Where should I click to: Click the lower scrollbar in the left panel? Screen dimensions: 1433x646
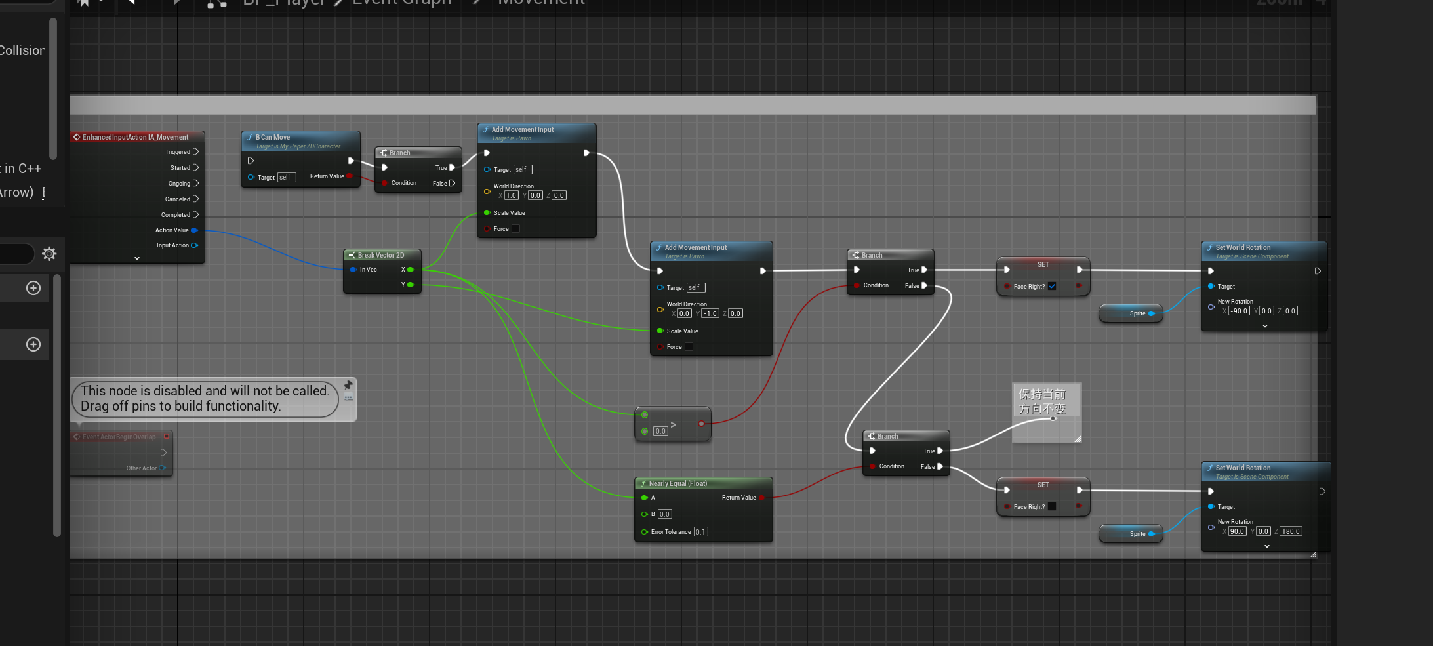[57, 405]
